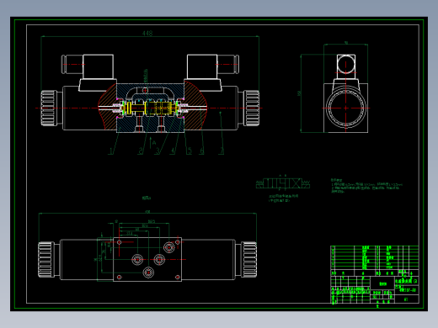
Task: Select part callout number 3
Action: click(x=158, y=151)
